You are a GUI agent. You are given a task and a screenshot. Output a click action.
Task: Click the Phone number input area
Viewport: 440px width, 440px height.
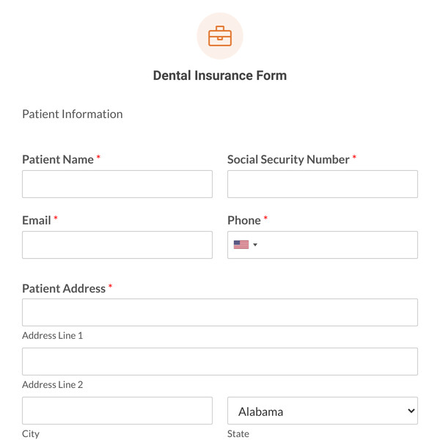point(337,245)
